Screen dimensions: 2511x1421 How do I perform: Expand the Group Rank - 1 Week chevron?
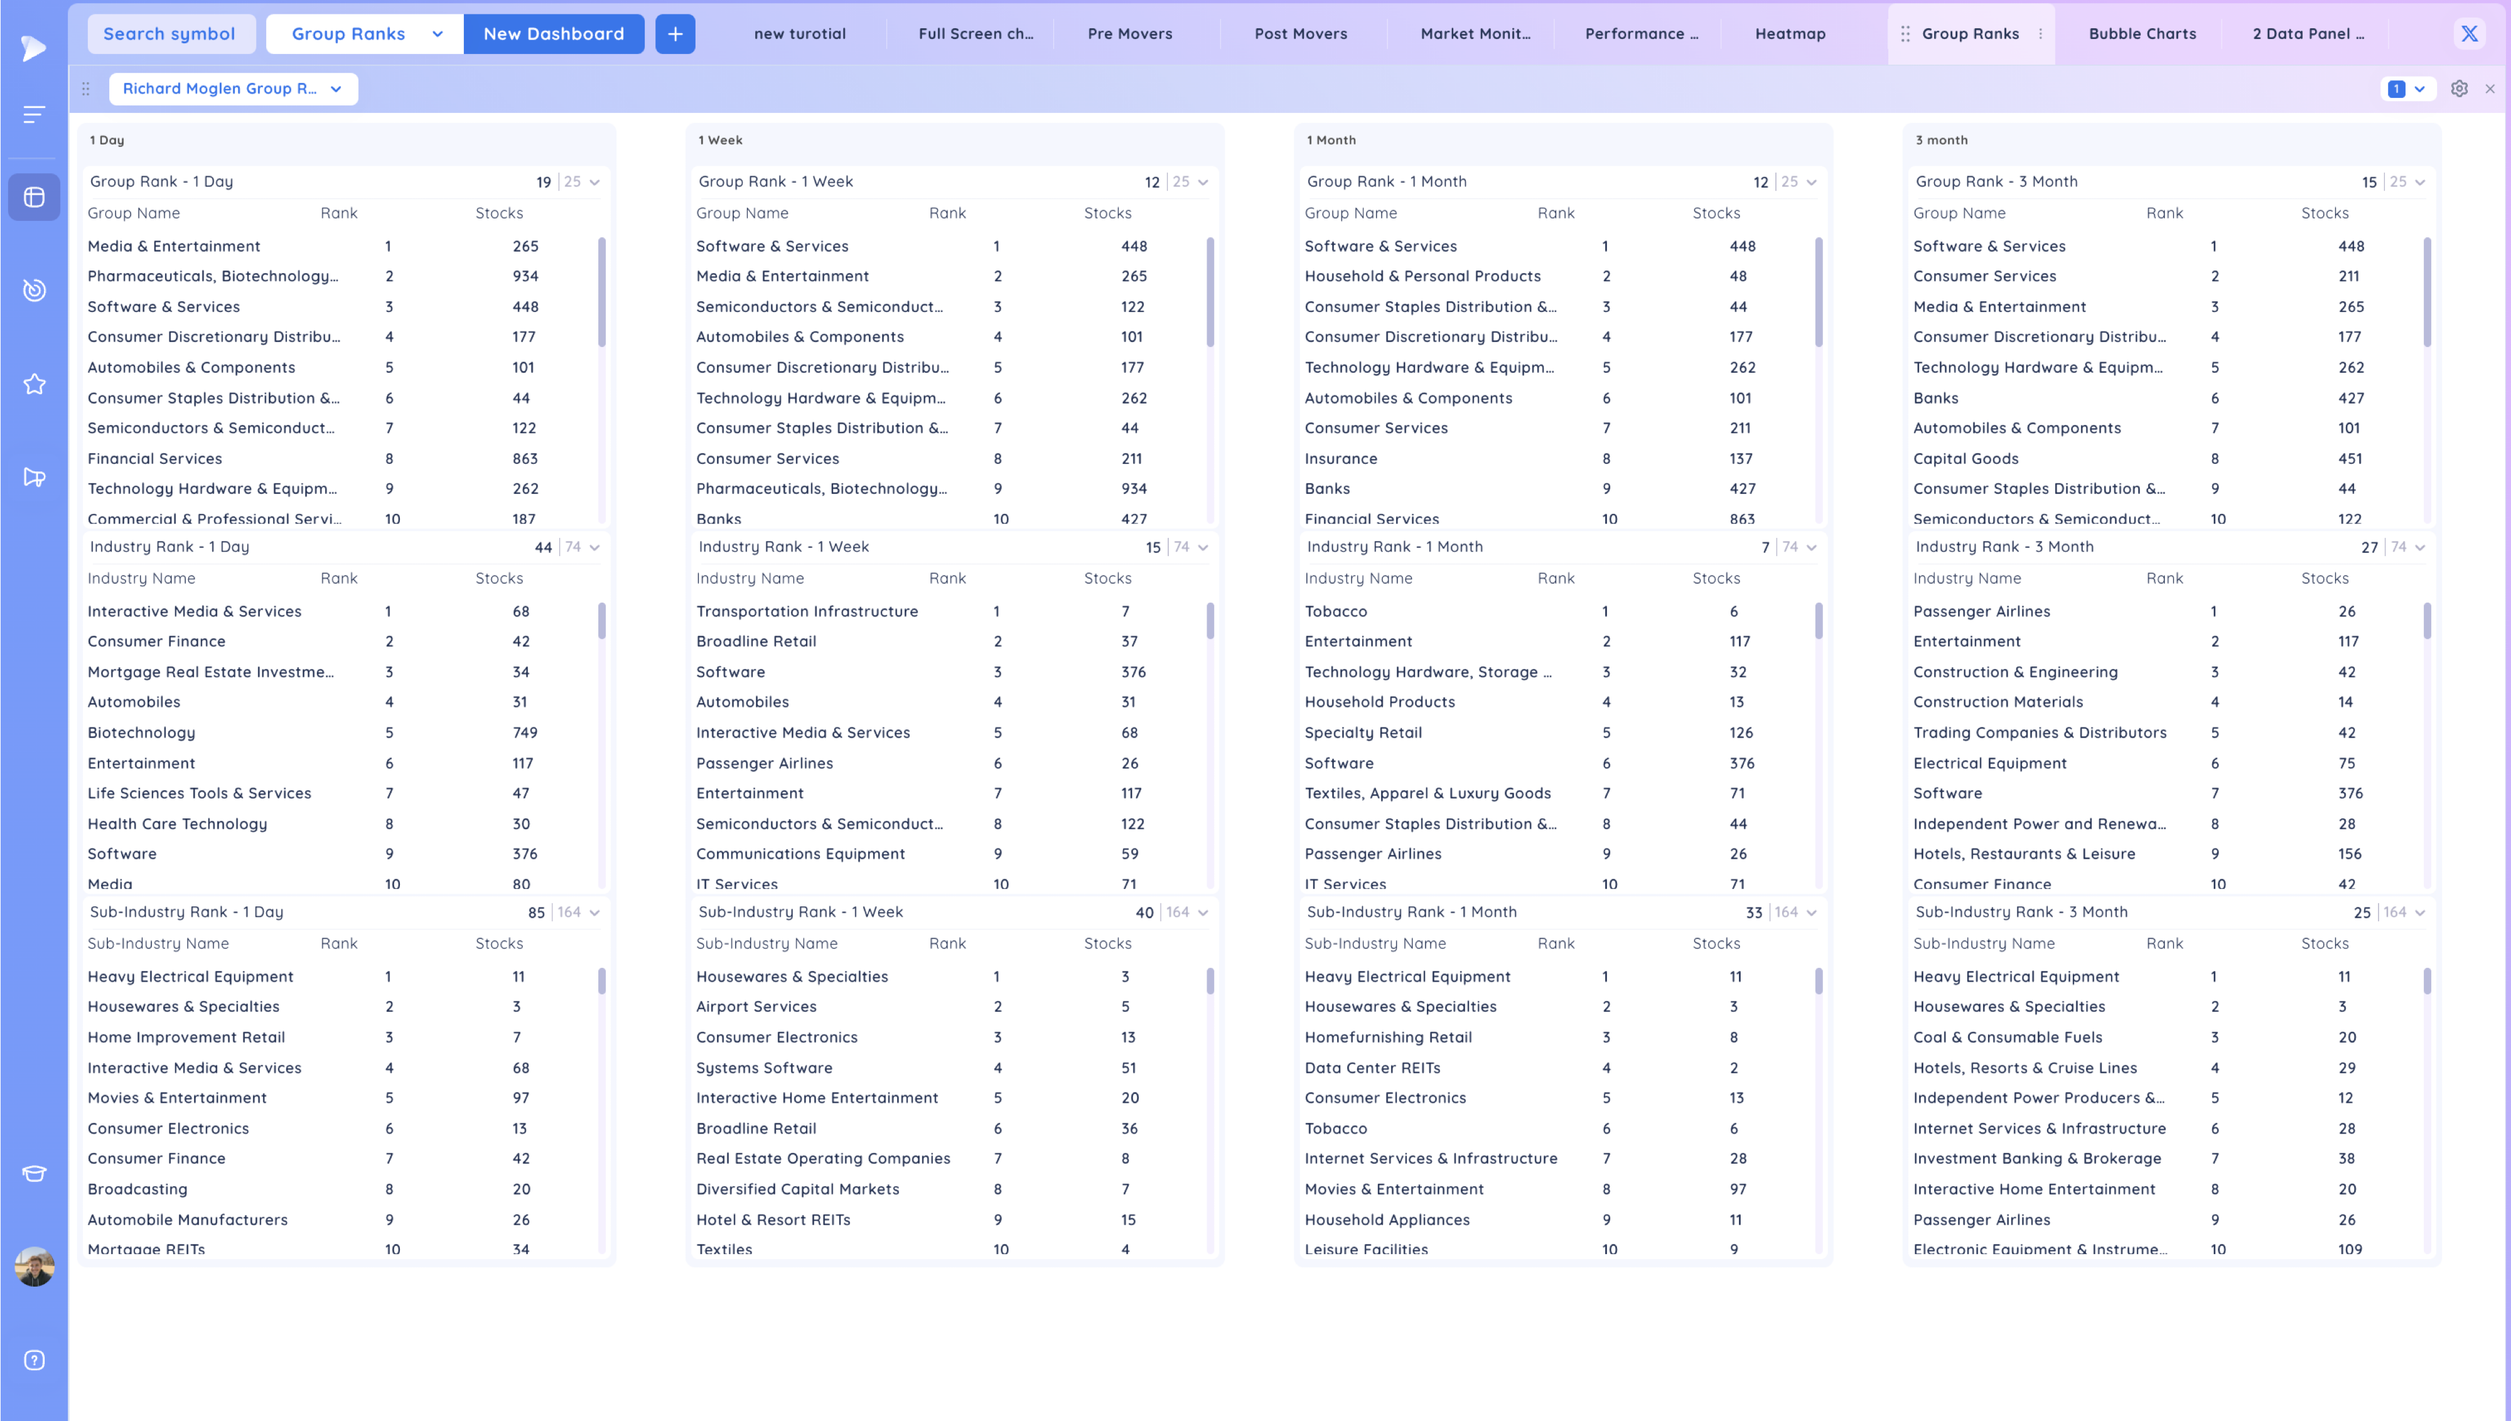click(1203, 183)
